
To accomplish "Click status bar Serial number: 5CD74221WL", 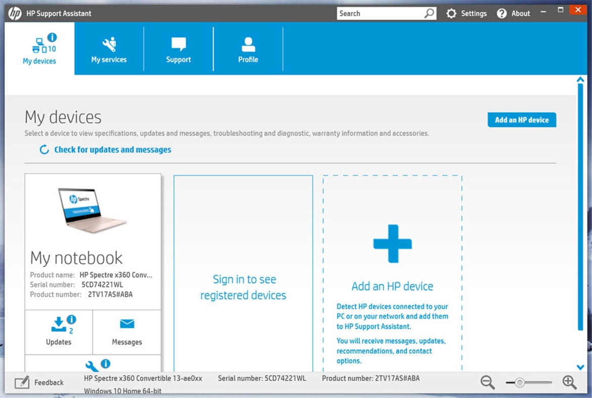I will tap(262, 378).
